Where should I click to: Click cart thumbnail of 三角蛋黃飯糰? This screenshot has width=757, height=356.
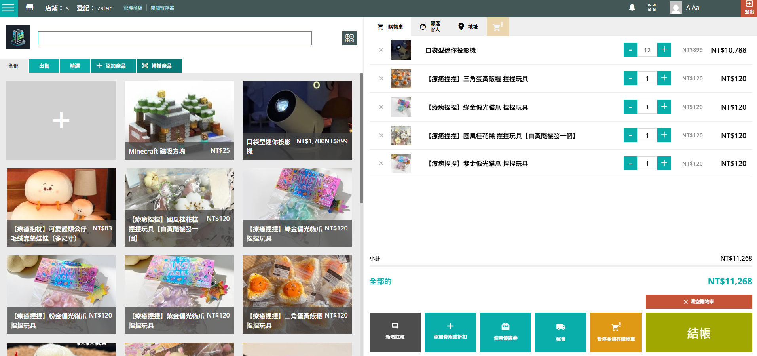[401, 78]
